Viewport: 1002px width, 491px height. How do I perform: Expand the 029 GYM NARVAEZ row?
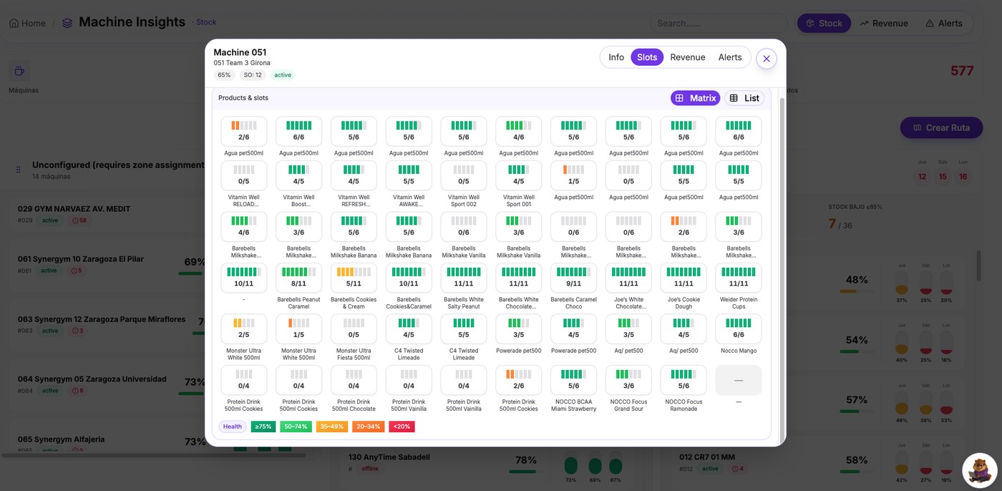point(87,208)
